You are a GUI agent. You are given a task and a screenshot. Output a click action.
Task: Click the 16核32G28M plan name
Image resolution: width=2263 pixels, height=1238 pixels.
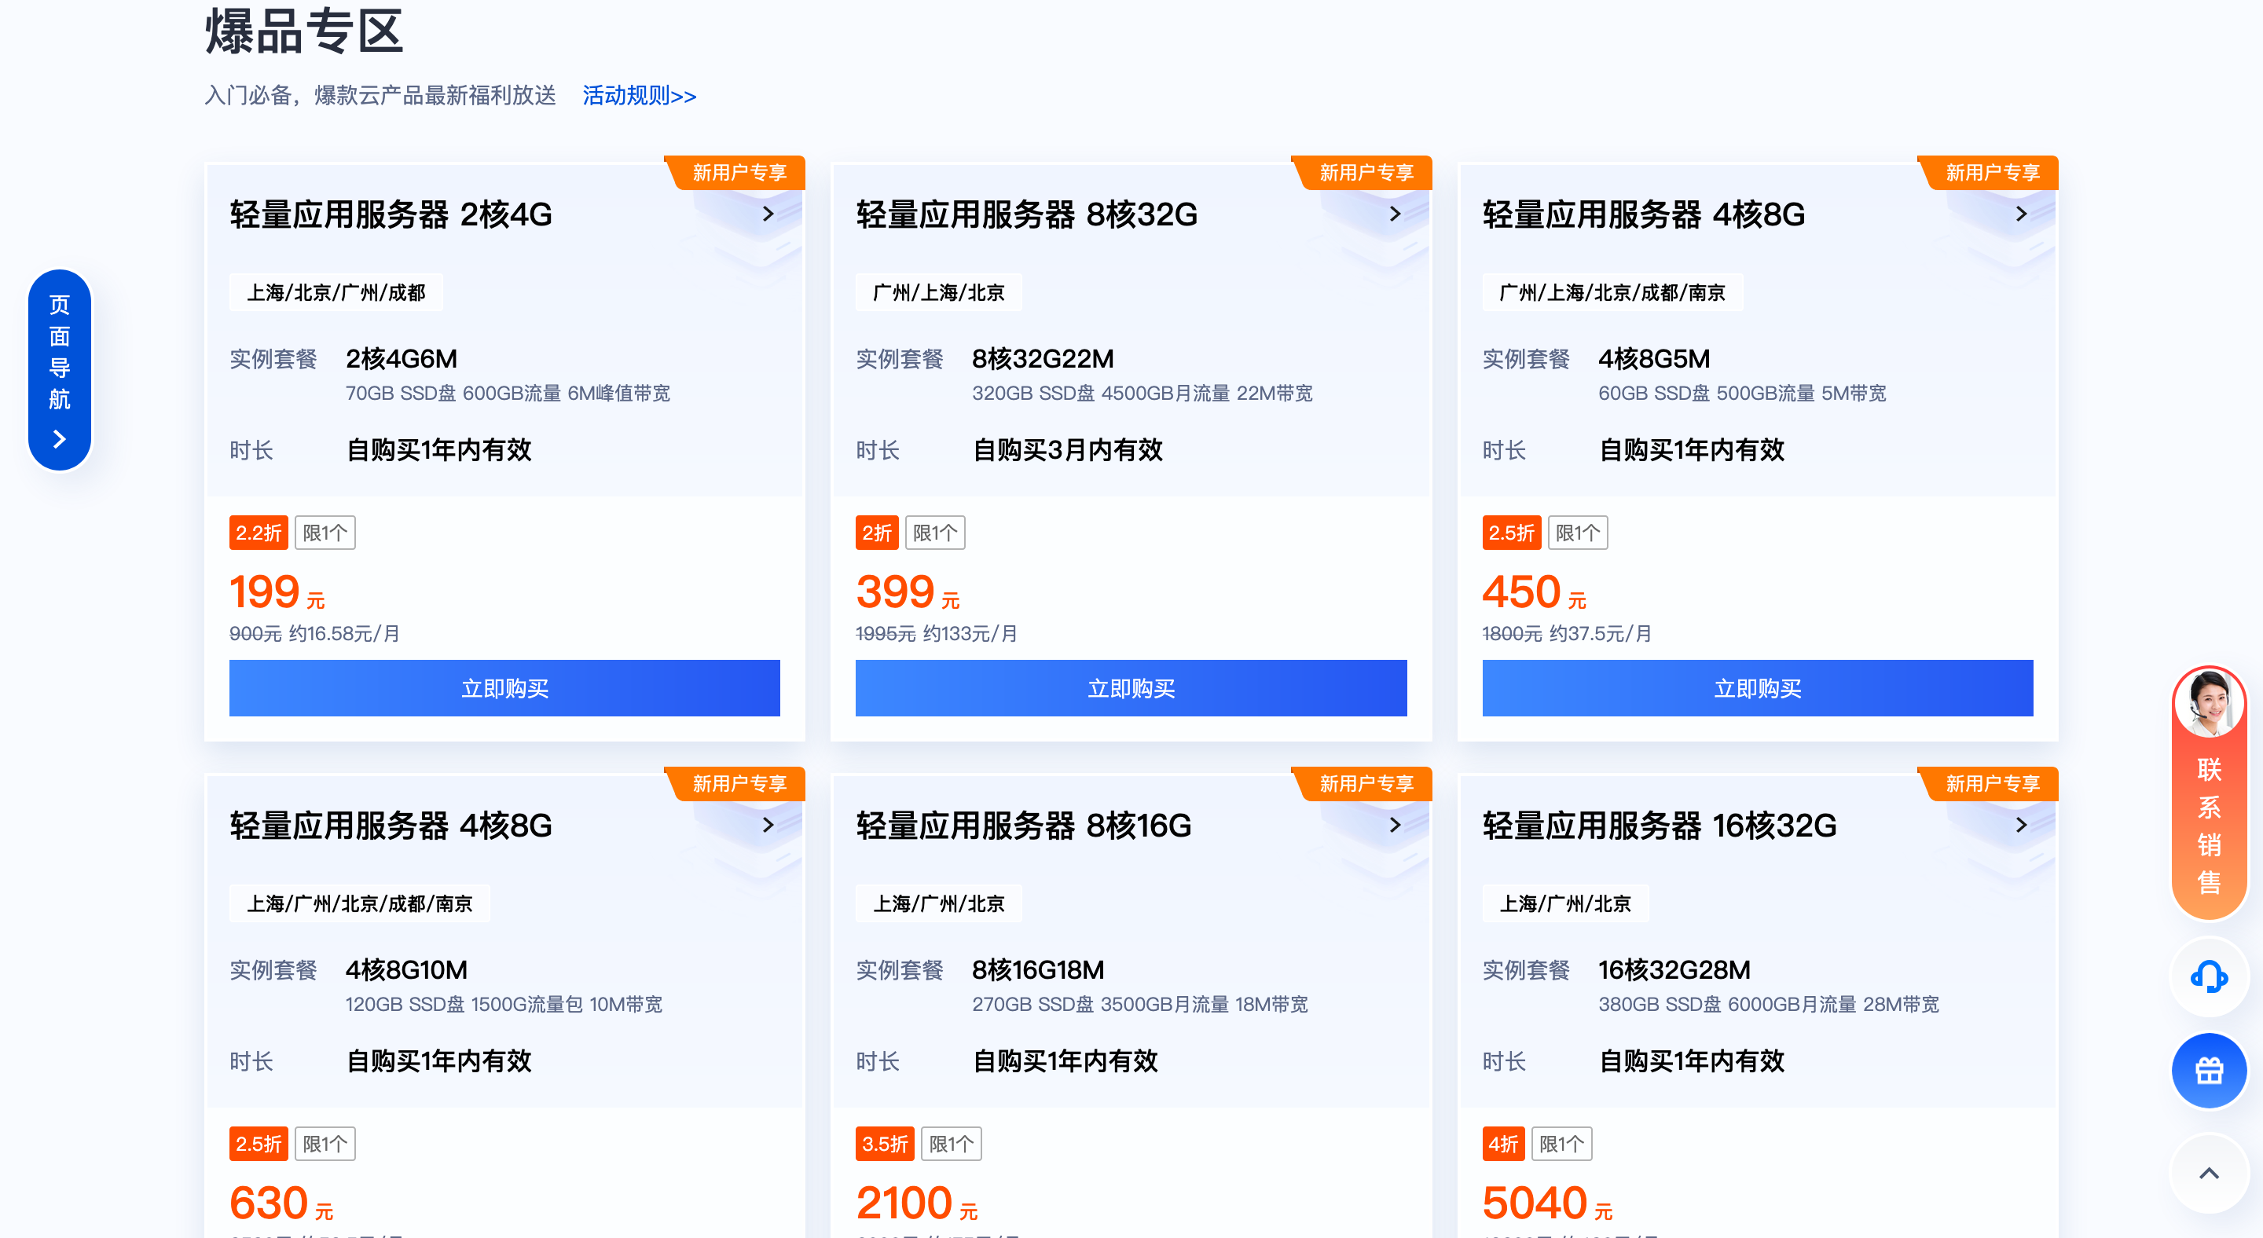click(x=1674, y=970)
